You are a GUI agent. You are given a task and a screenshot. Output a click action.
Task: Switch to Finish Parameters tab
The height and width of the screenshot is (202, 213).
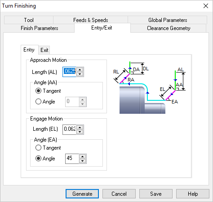click(39, 28)
